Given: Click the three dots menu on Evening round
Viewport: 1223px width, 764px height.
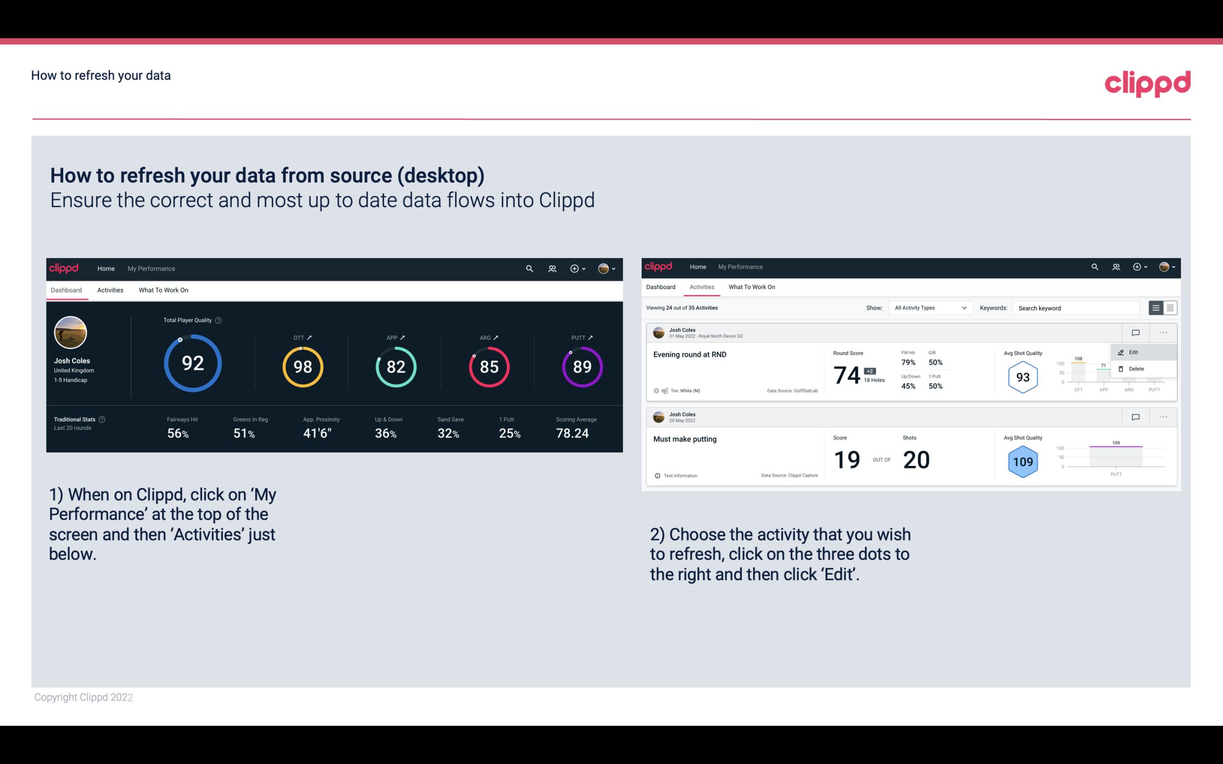Looking at the screenshot, I should click(x=1163, y=333).
